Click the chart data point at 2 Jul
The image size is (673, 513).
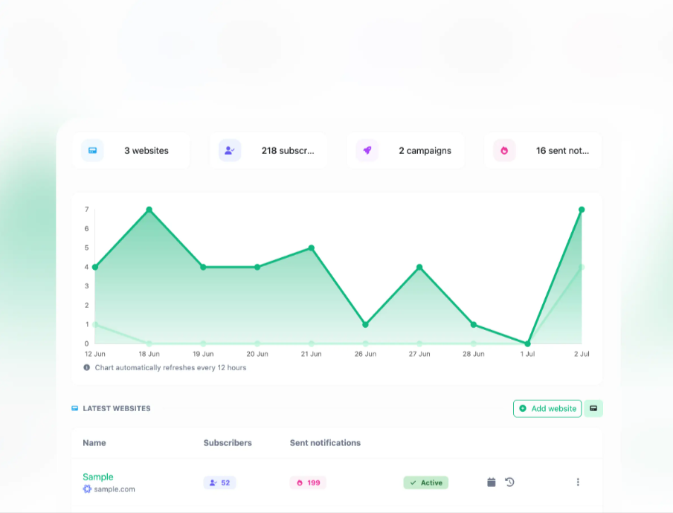(582, 209)
